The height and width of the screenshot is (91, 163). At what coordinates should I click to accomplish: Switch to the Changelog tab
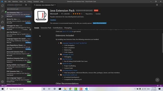point(68,28)
